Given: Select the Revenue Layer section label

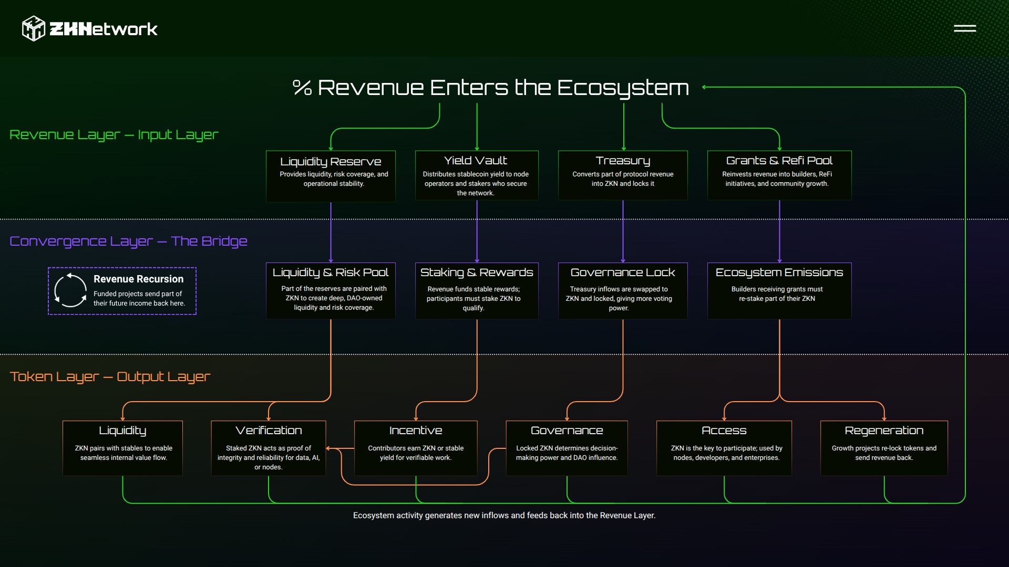Looking at the screenshot, I should click(114, 135).
